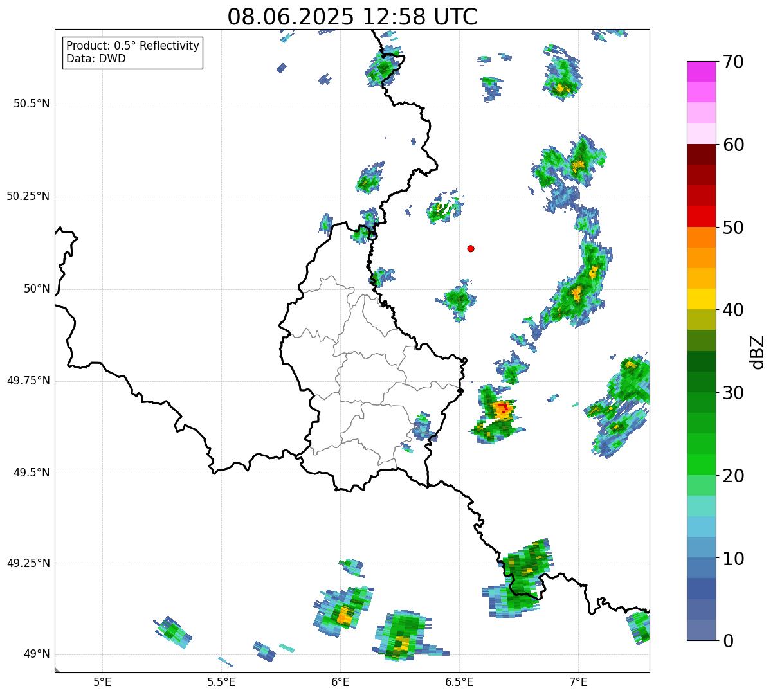Click the 5°E longitude label

tap(102, 681)
